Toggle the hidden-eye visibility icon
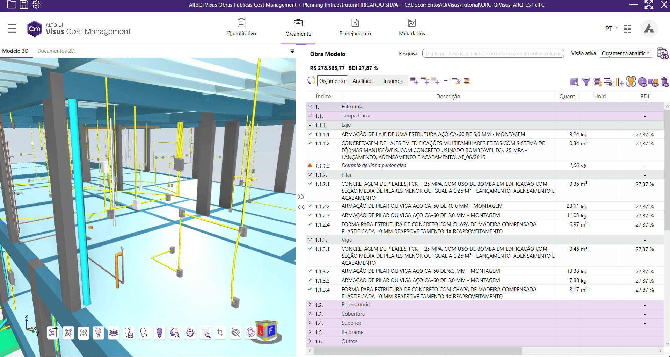This screenshot has height=357, width=670. [x=235, y=332]
